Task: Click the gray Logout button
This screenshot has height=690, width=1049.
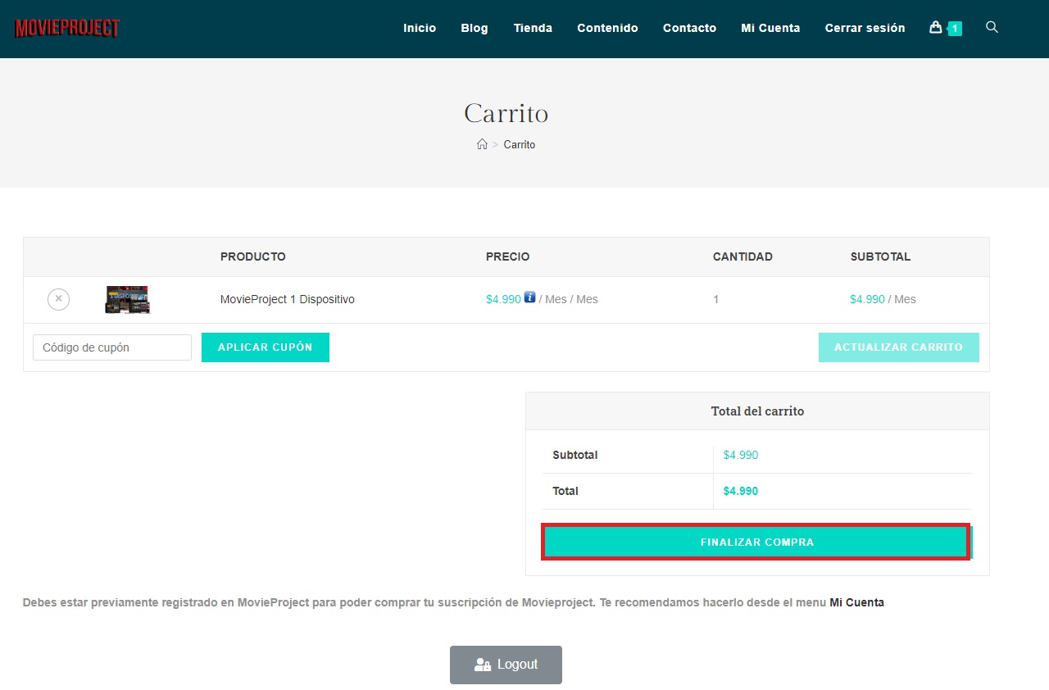Action: (506, 665)
